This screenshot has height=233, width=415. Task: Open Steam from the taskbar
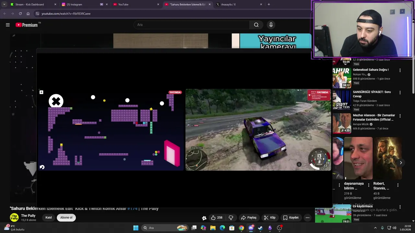click(260, 228)
